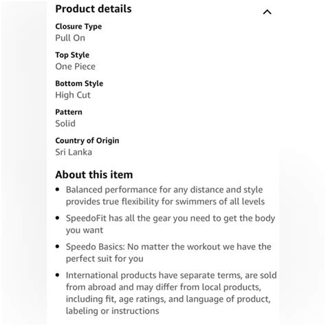The height and width of the screenshot is (326, 326).
Task: Collapse the Product details chevron
Action: tap(267, 12)
